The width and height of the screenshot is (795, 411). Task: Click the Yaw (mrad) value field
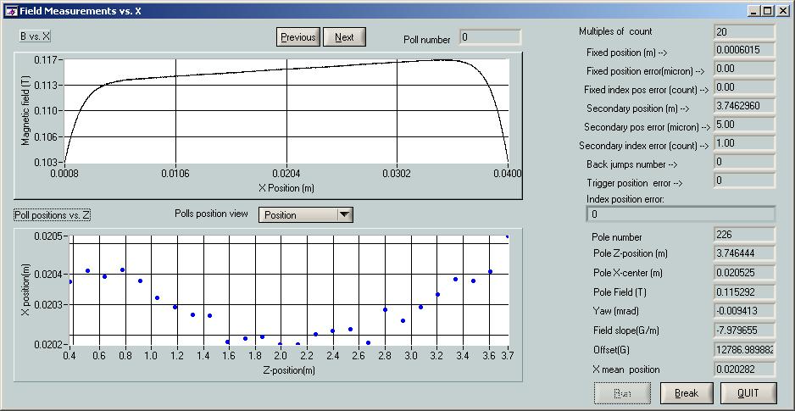[x=744, y=311]
